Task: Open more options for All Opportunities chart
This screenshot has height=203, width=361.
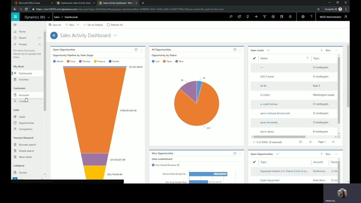Action: (x=240, y=50)
